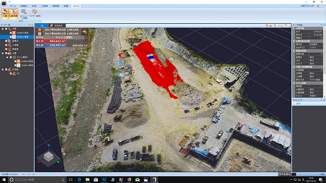Open the 座標点 ribbon tab
326x183 pixels.
pyautogui.click(x=24, y=6)
